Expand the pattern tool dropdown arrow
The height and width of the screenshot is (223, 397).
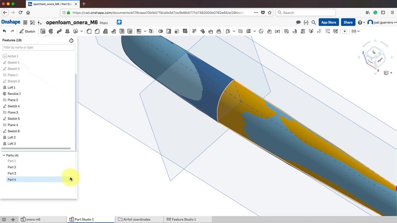(145, 31)
